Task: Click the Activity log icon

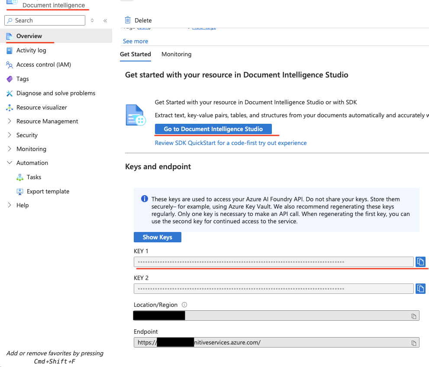Action: pos(9,50)
